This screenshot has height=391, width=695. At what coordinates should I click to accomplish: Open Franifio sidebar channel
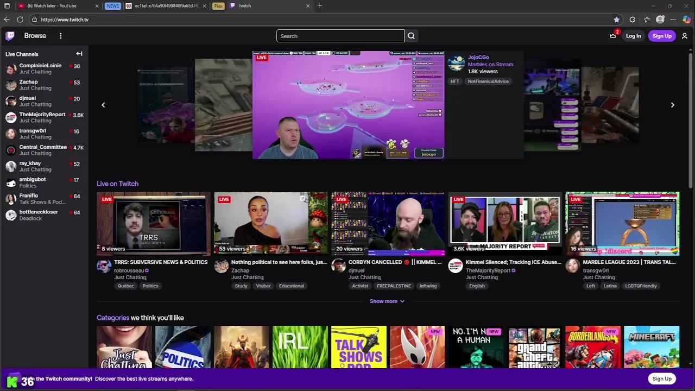44,199
